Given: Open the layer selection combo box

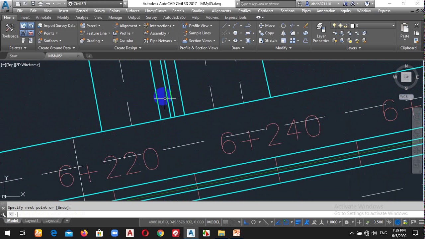Looking at the screenshot, I should click(x=363, y=26).
